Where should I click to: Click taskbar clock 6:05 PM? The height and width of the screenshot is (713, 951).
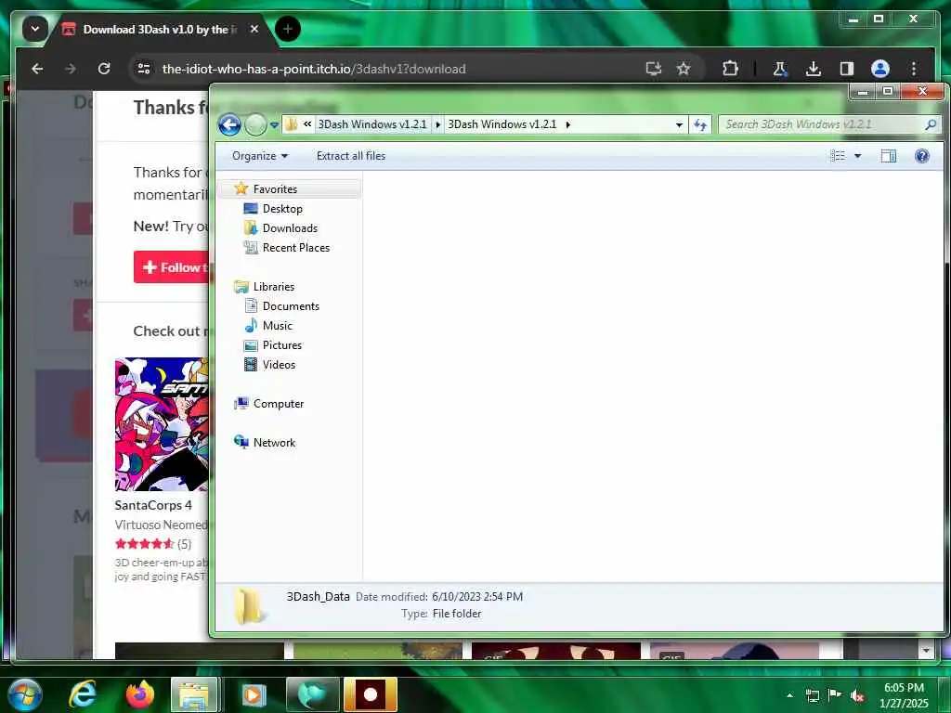point(904,695)
